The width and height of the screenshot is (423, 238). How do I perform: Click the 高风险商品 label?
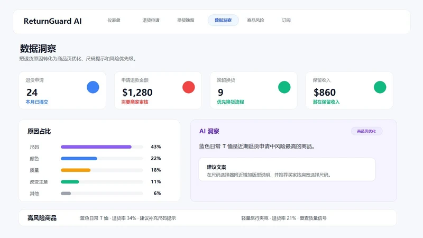point(42,218)
